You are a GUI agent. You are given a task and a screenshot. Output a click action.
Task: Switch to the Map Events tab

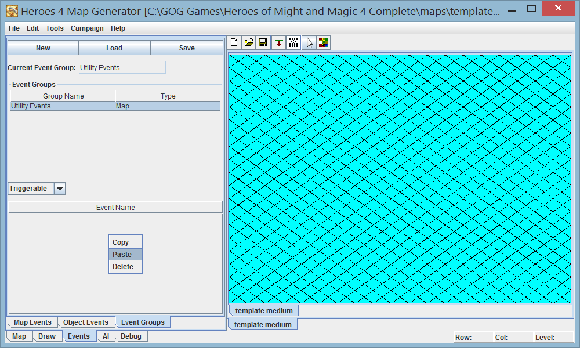click(x=32, y=322)
